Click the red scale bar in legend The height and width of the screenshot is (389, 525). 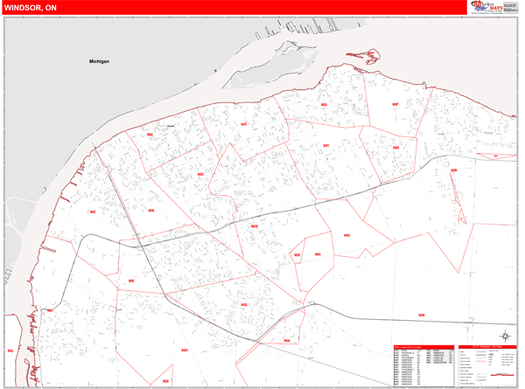point(502,375)
